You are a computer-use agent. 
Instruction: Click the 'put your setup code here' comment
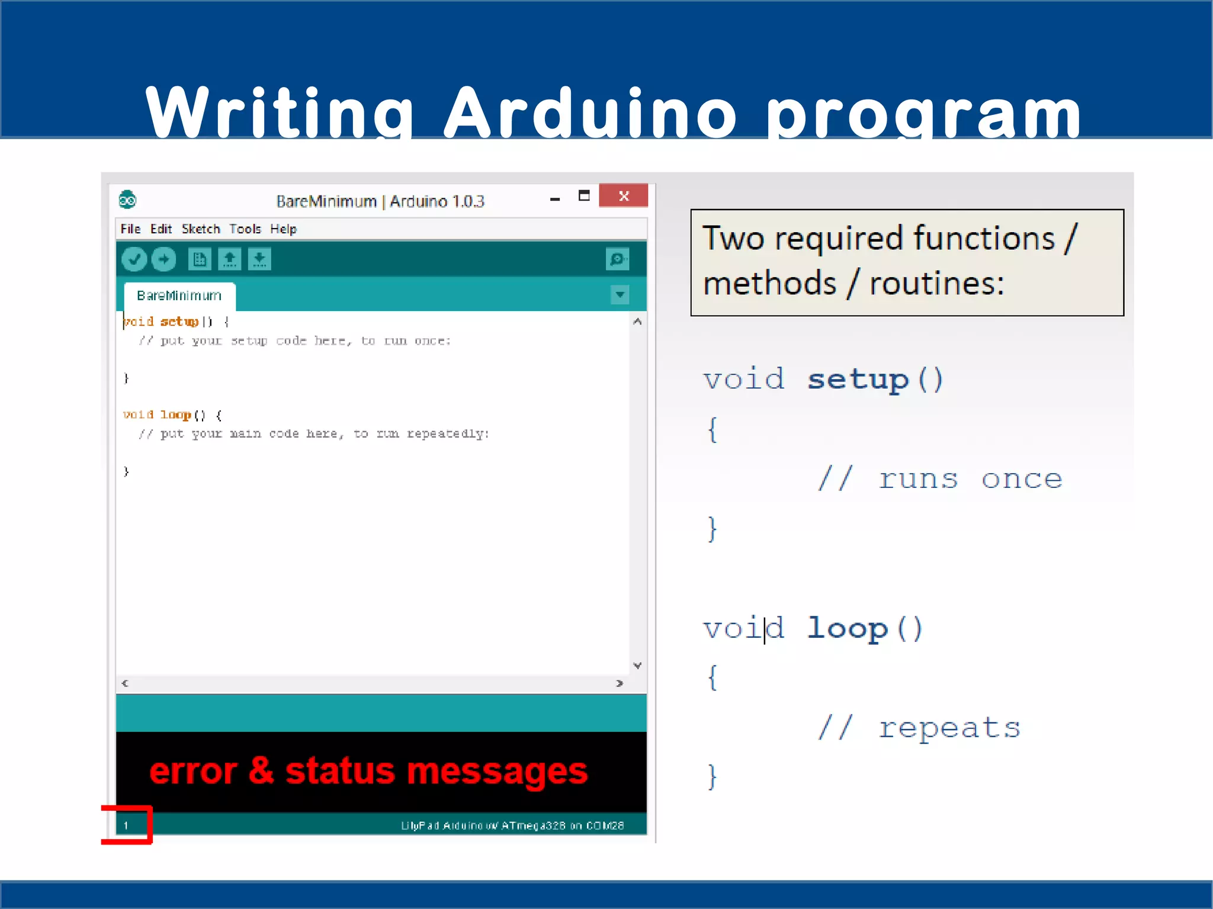pyautogui.click(x=294, y=341)
